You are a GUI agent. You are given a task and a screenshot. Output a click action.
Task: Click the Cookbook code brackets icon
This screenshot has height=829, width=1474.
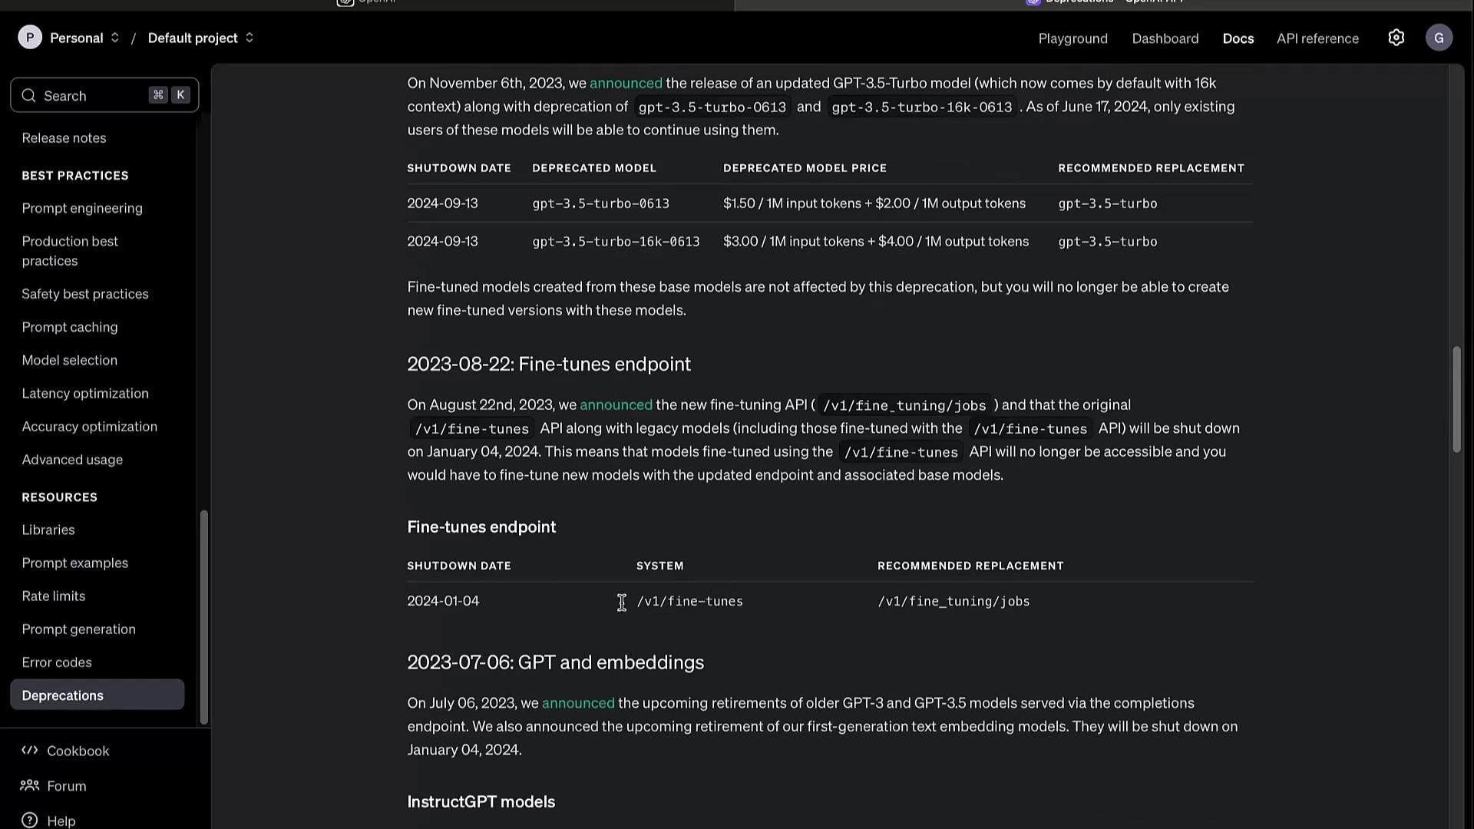[x=30, y=751]
